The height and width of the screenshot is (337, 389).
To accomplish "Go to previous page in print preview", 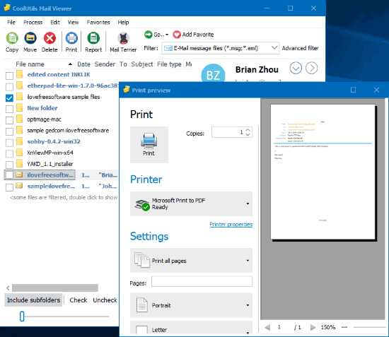I will (x=267, y=327).
